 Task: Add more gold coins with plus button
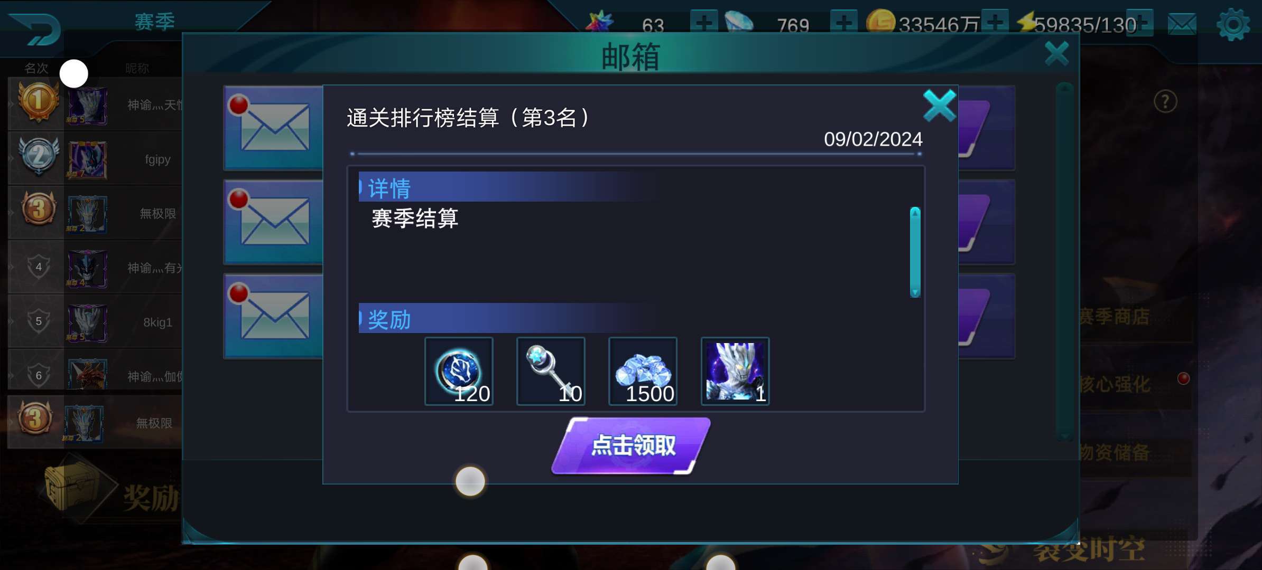click(x=995, y=22)
